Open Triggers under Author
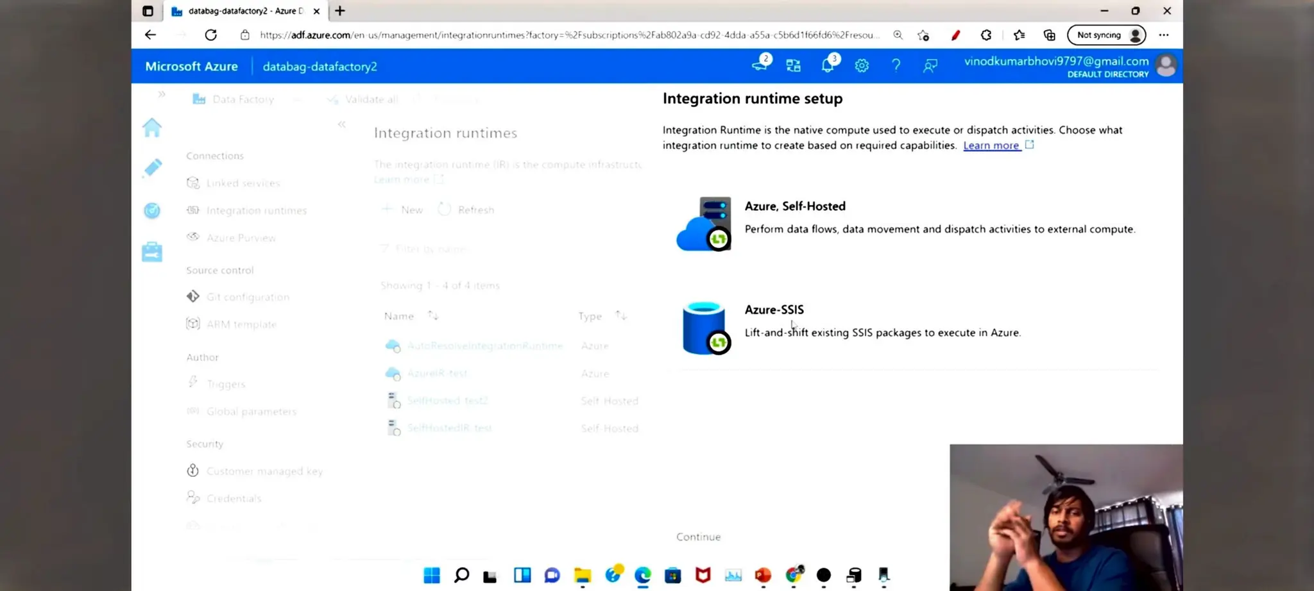This screenshot has height=591, width=1314. [226, 384]
